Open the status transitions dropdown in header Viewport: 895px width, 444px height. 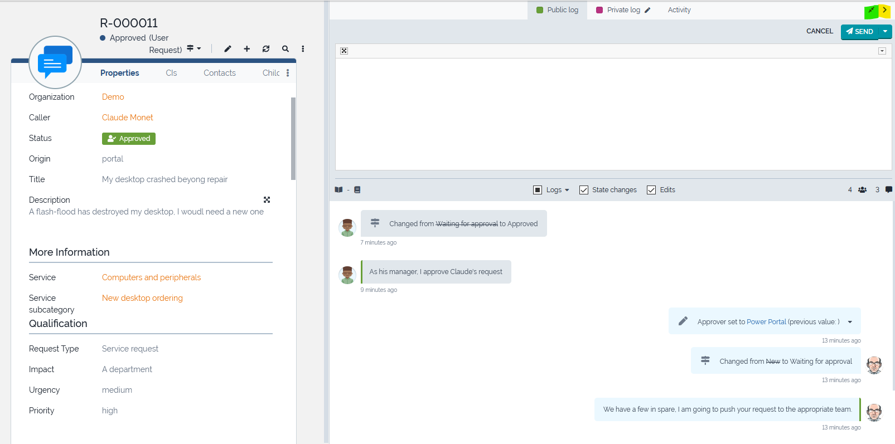193,49
